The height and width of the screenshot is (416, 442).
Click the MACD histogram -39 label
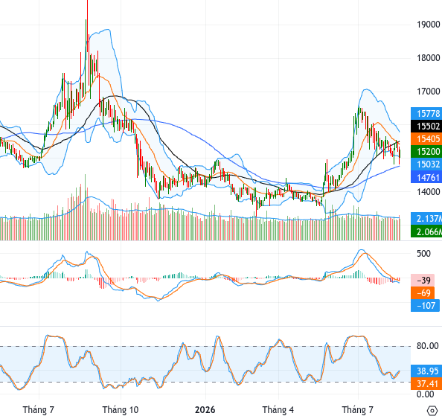[423, 281]
